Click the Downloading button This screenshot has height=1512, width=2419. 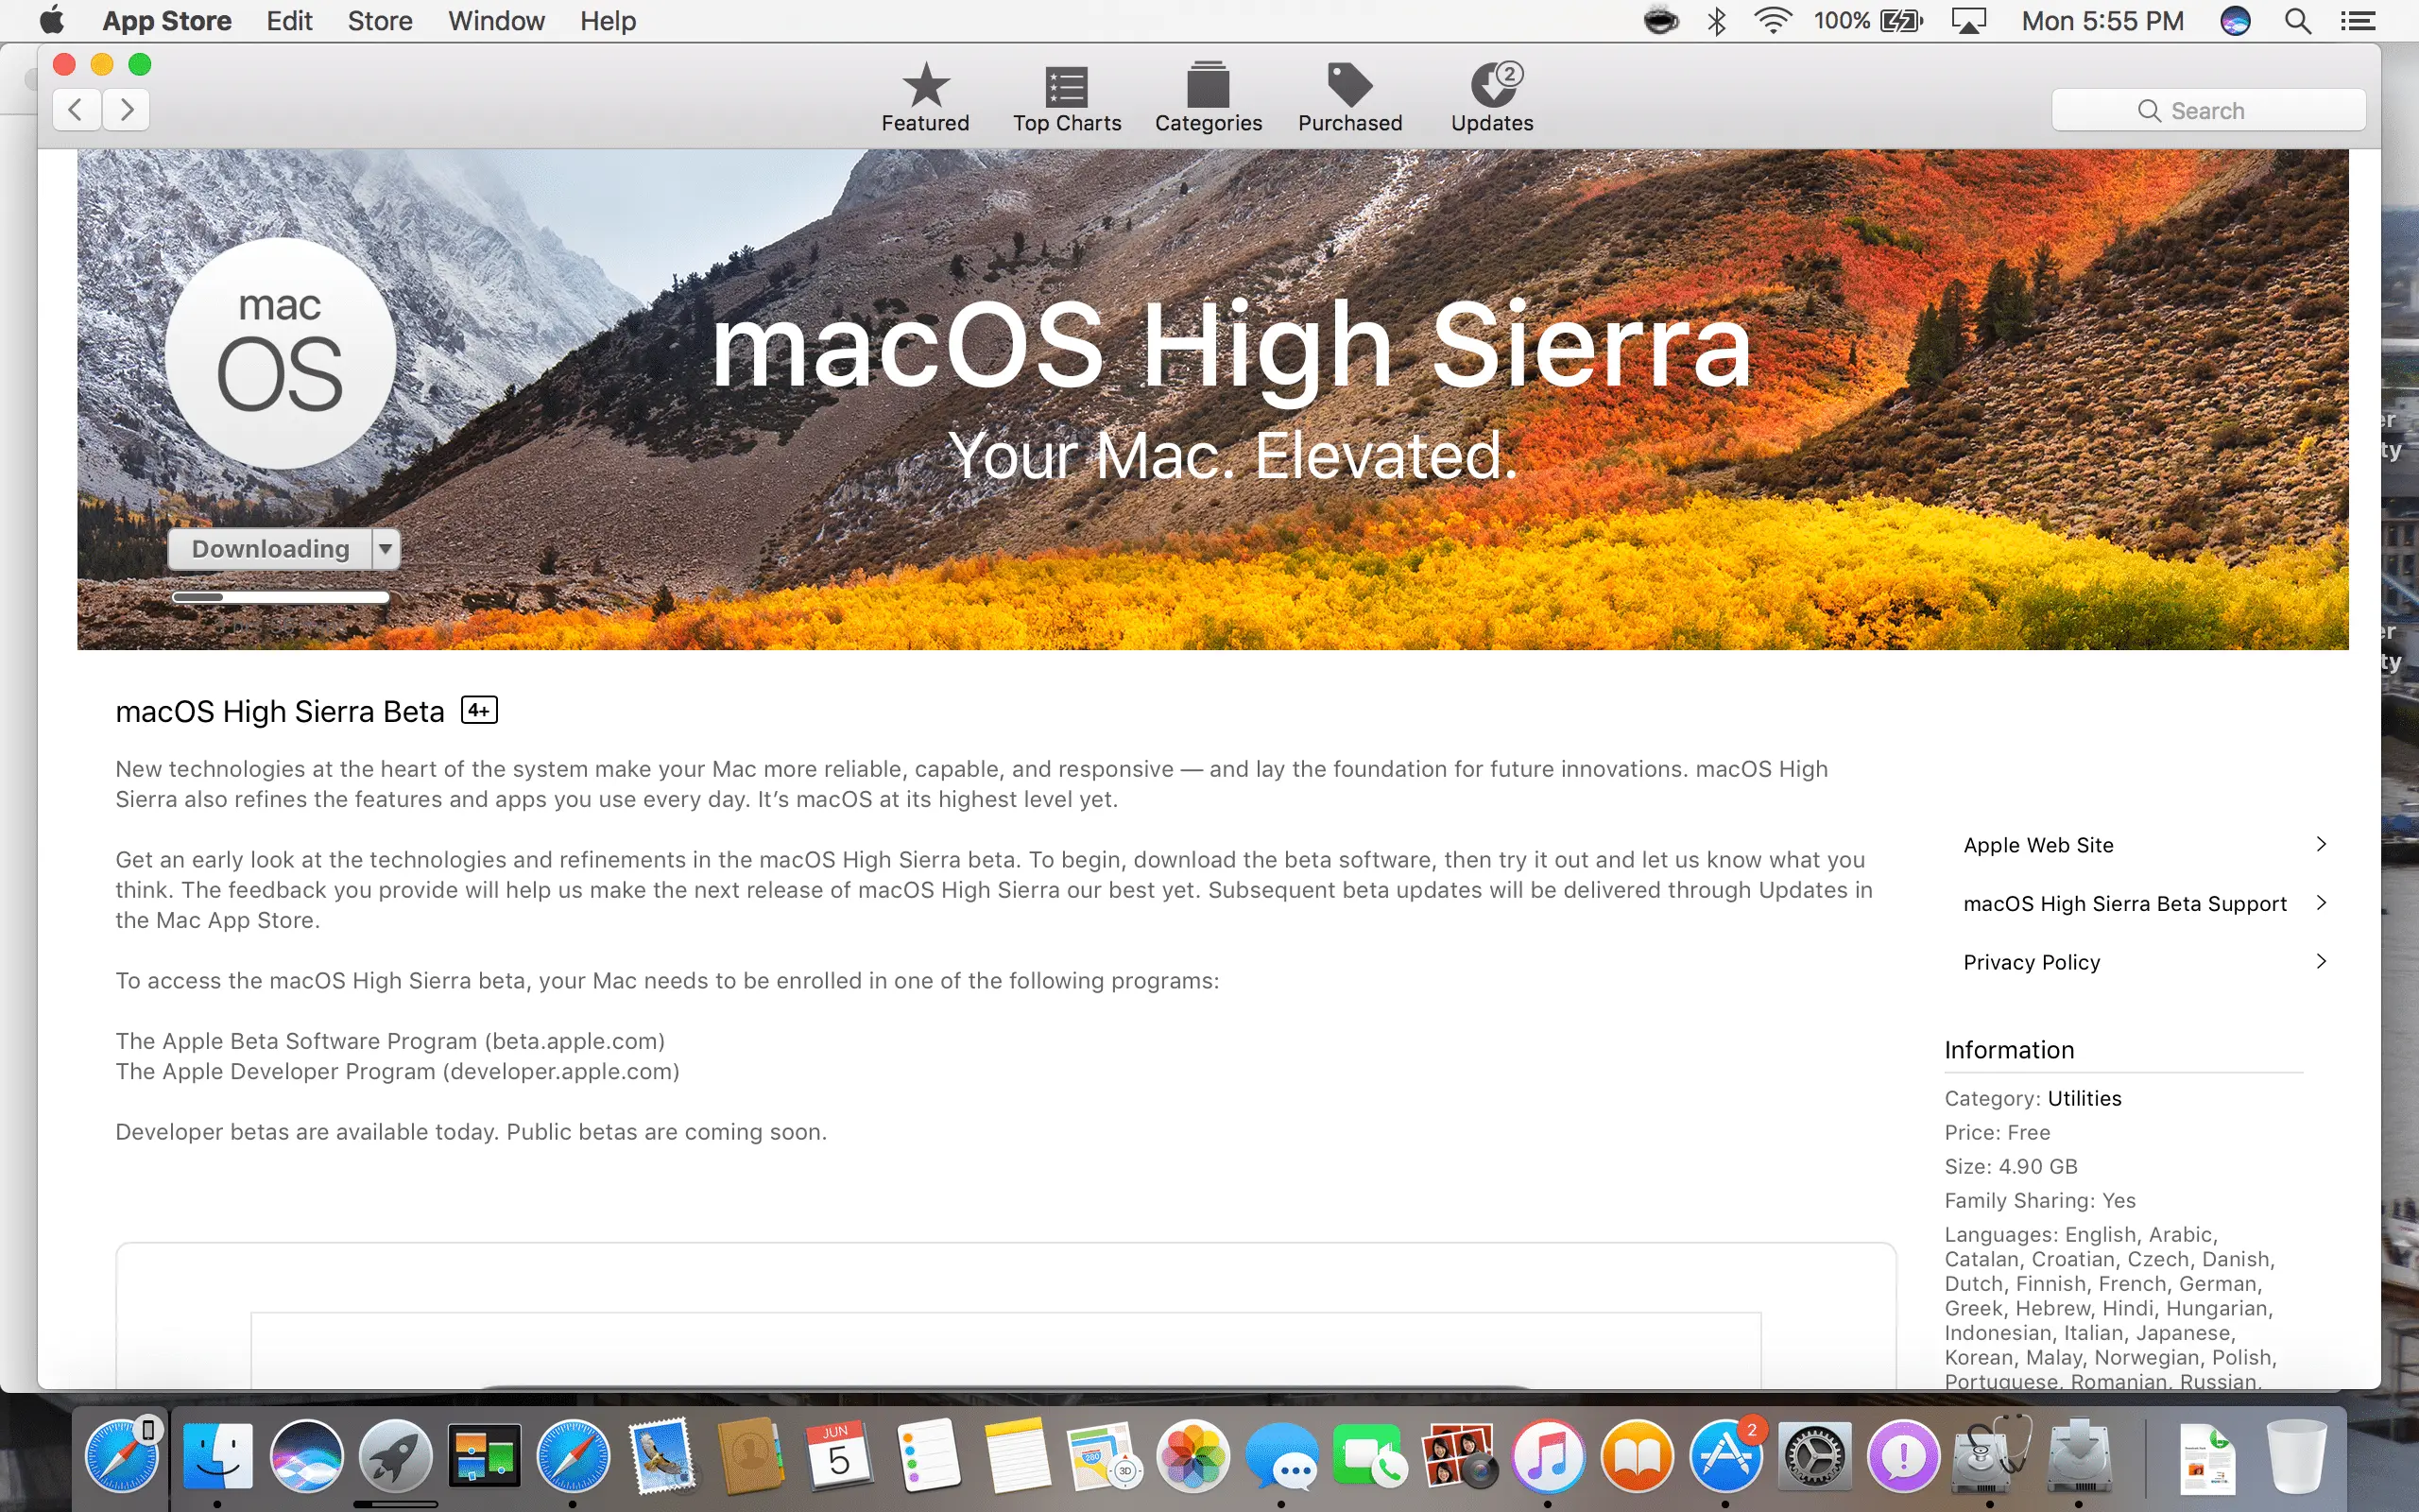(271, 549)
